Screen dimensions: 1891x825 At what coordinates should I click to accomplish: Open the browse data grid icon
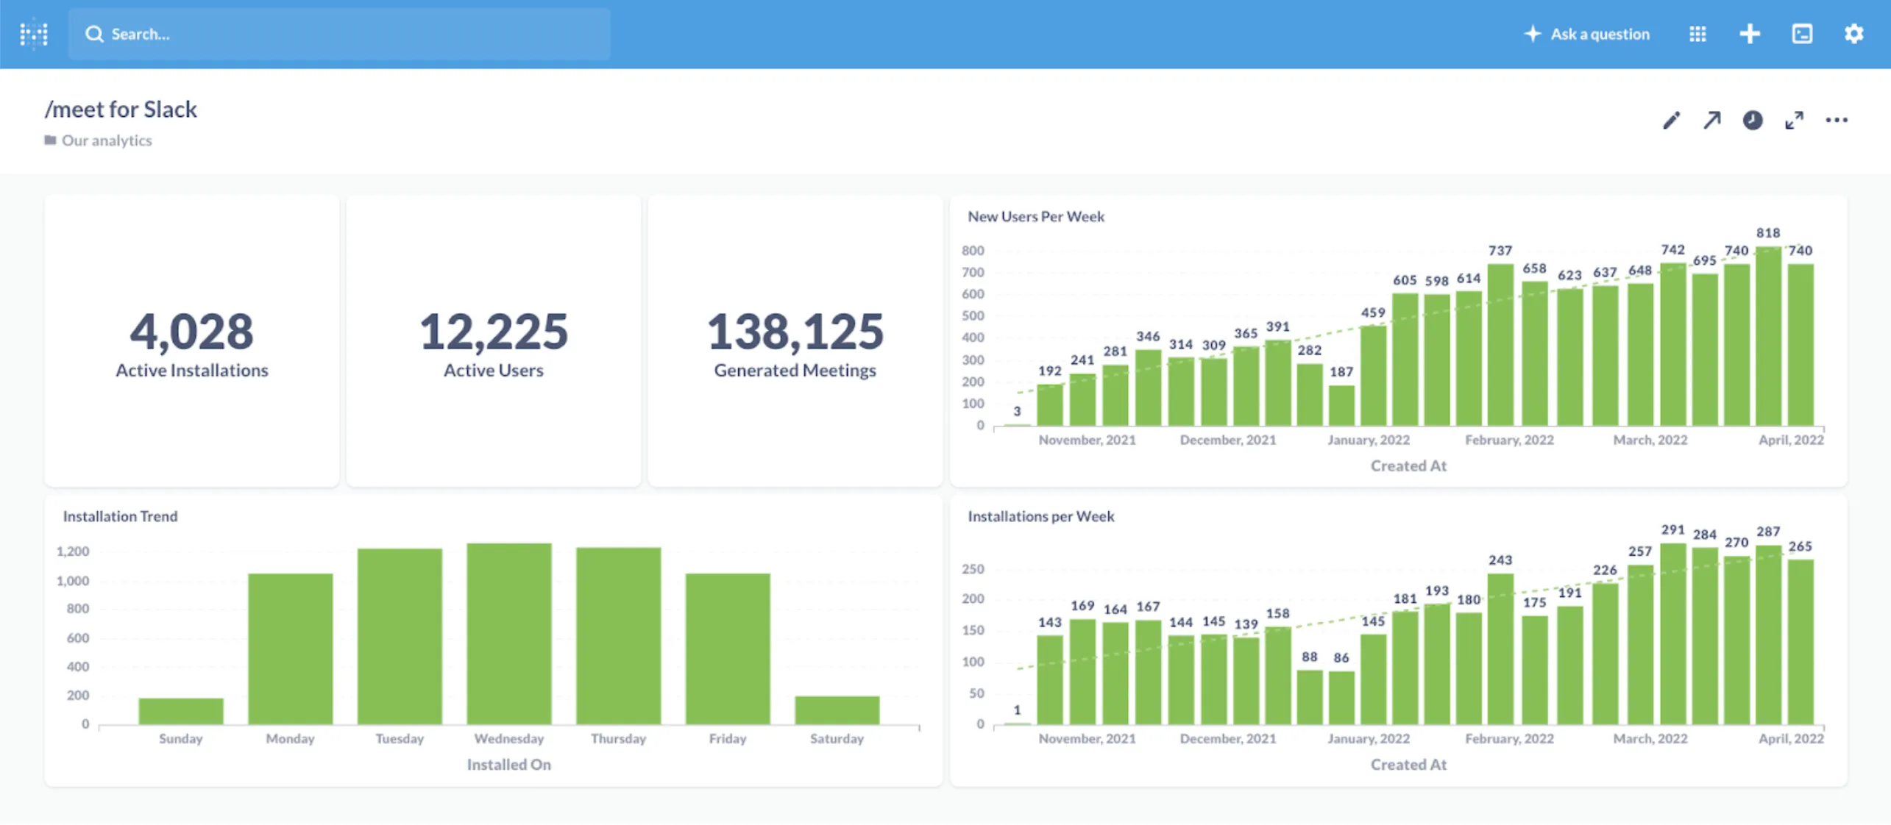click(1697, 34)
